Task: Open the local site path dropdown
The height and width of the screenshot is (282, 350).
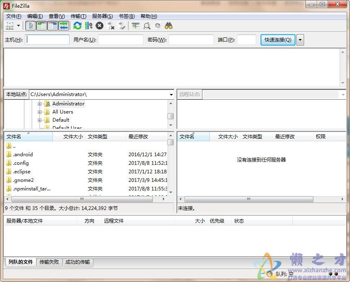Action: 171,94
